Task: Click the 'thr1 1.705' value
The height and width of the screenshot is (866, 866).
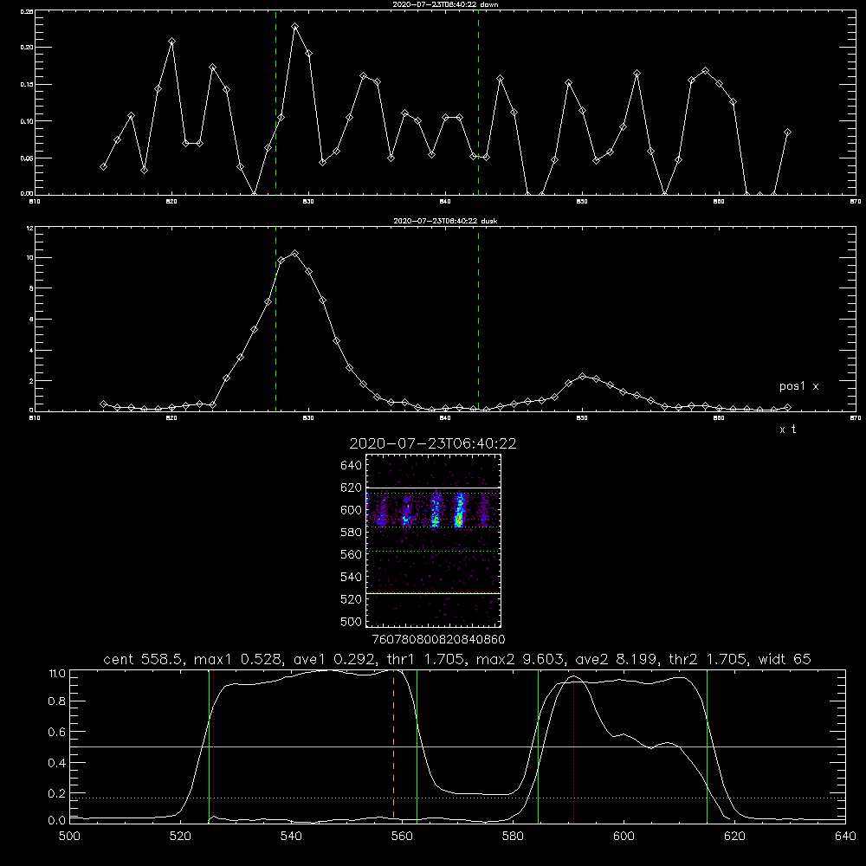Action: [424, 659]
